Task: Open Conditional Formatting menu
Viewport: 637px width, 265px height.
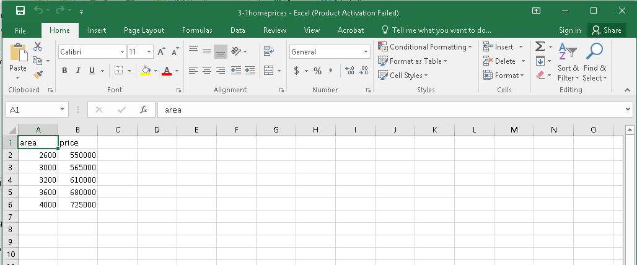Action: point(425,46)
